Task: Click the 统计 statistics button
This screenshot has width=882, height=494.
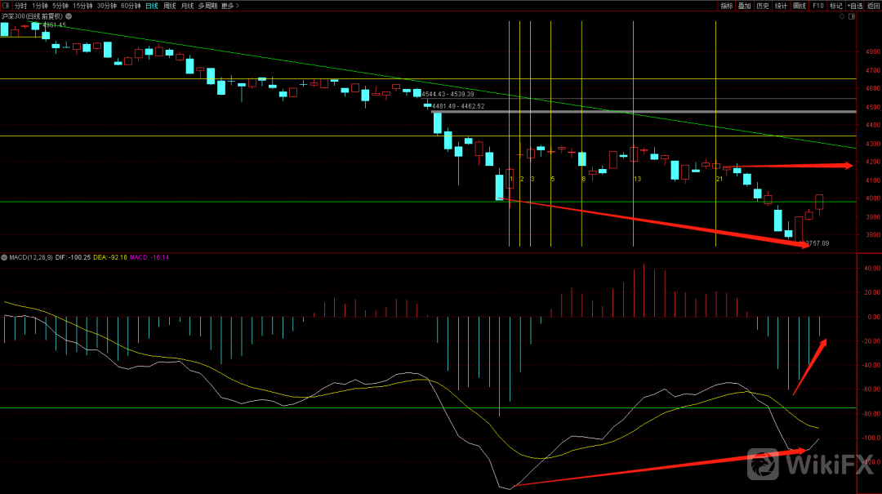Action: 781,6
